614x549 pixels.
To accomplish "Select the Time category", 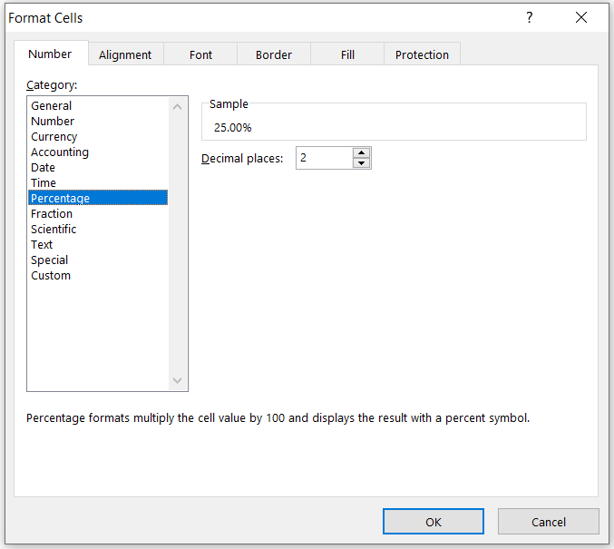I will click(x=98, y=183).
